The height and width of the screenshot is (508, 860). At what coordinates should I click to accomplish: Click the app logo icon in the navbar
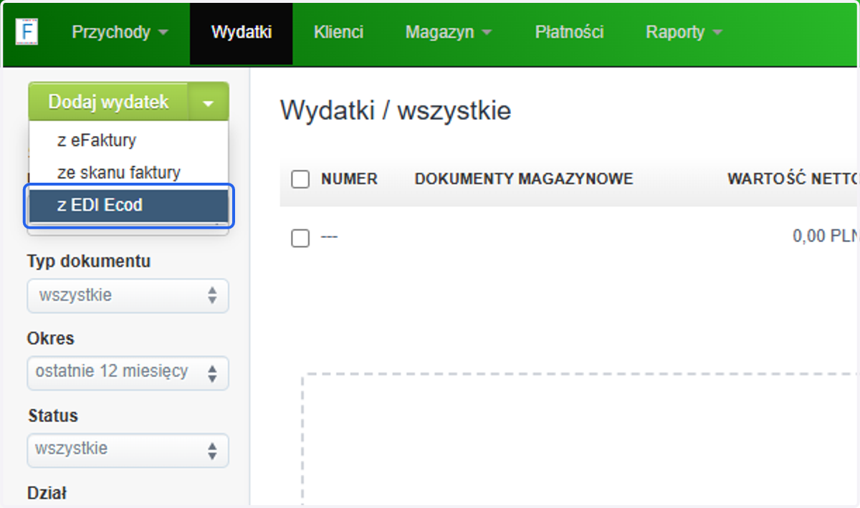coord(27,32)
